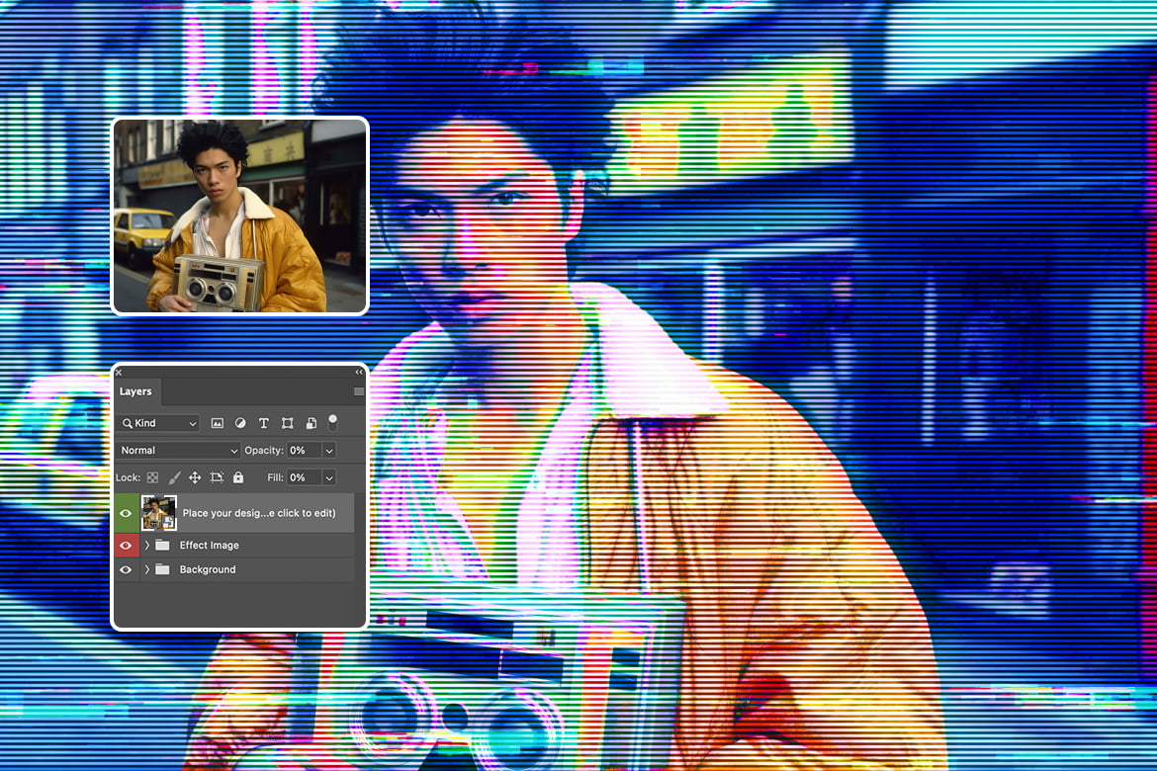Expand the Effect Image group
This screenshot has width=1157, height=771.
[x=146, y=546]
